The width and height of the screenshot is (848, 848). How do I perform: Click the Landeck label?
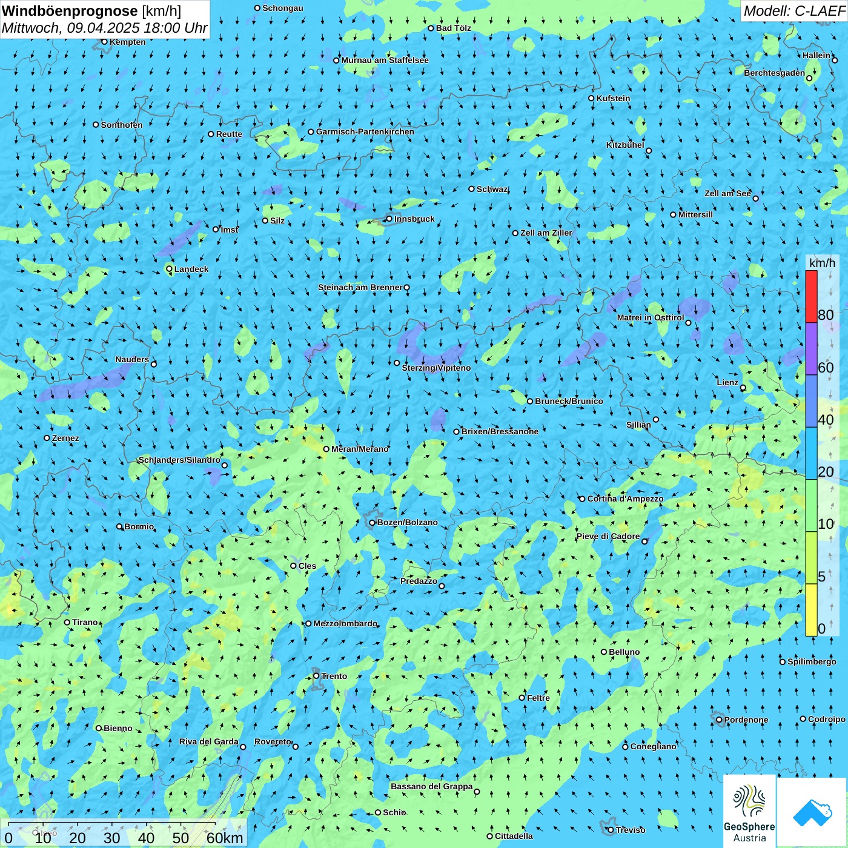pyautogui.click(x=191, y=269)
